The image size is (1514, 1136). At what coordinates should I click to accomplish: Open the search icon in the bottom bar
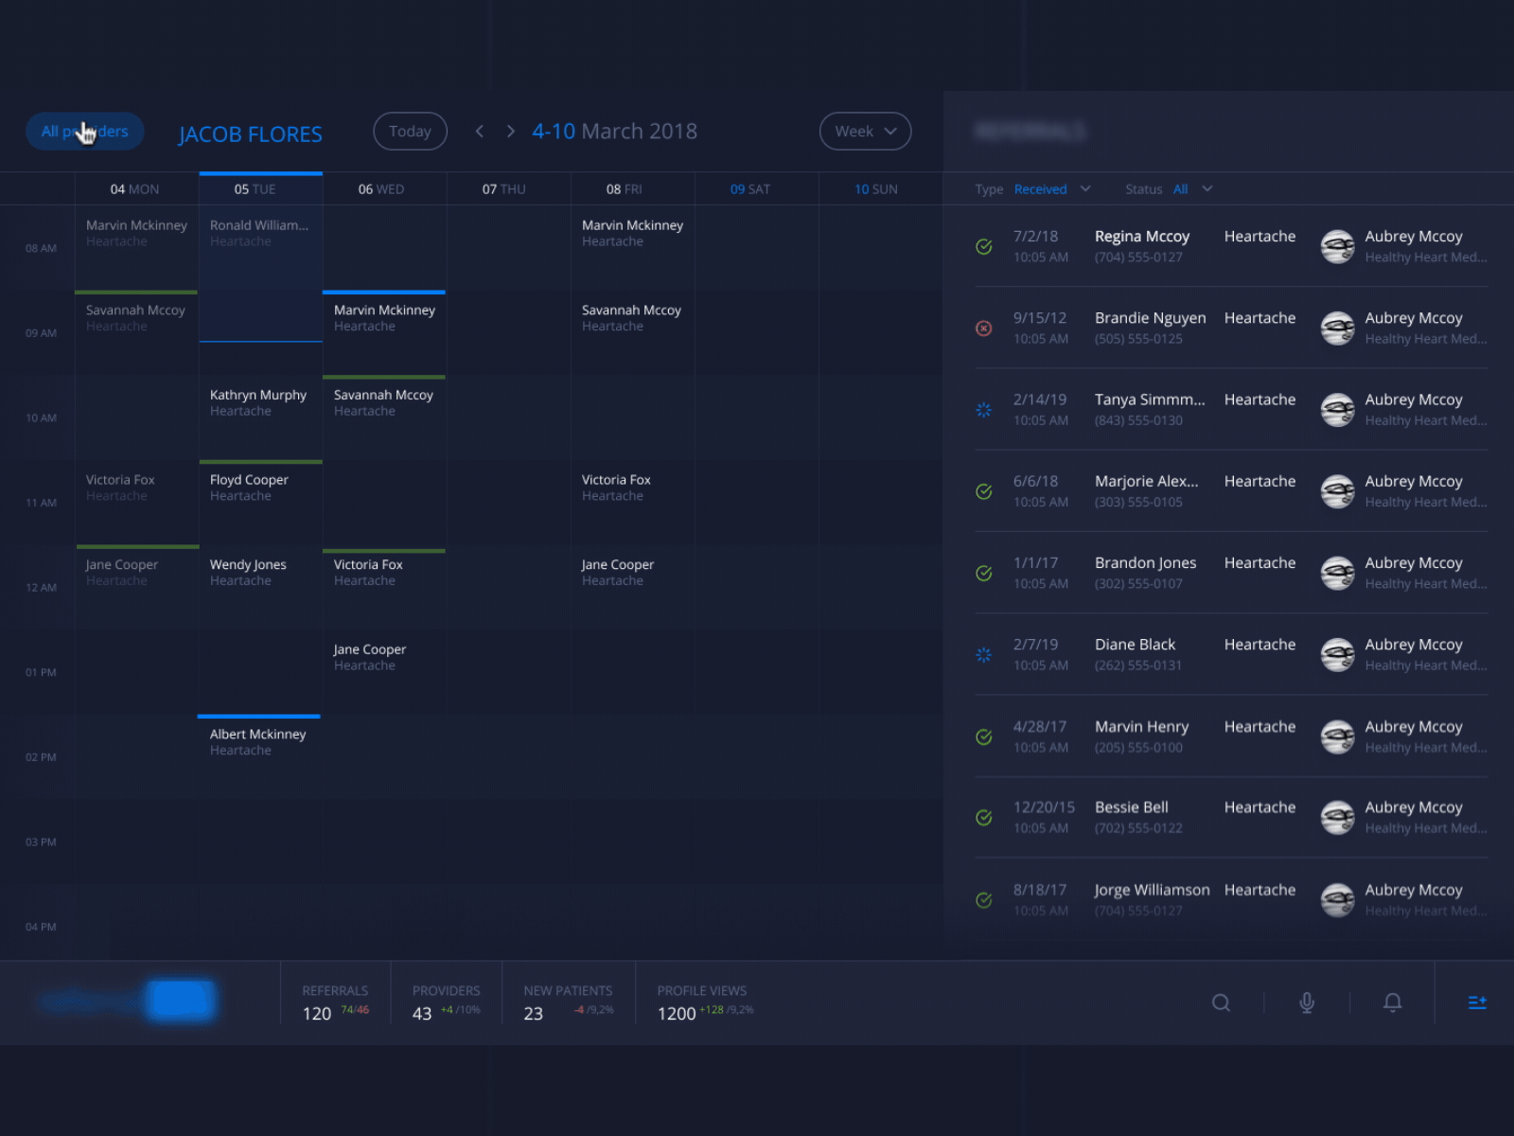(1221, 1003)
